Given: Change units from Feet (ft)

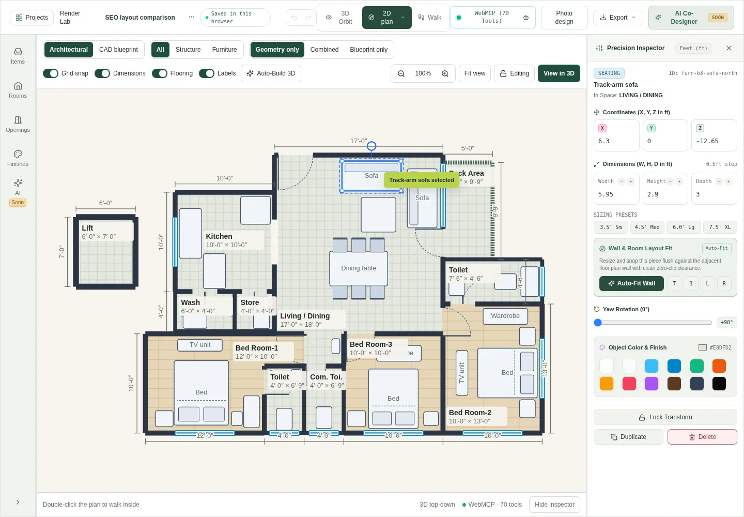Looking at the screenshot, I should [x=693, y=48].
